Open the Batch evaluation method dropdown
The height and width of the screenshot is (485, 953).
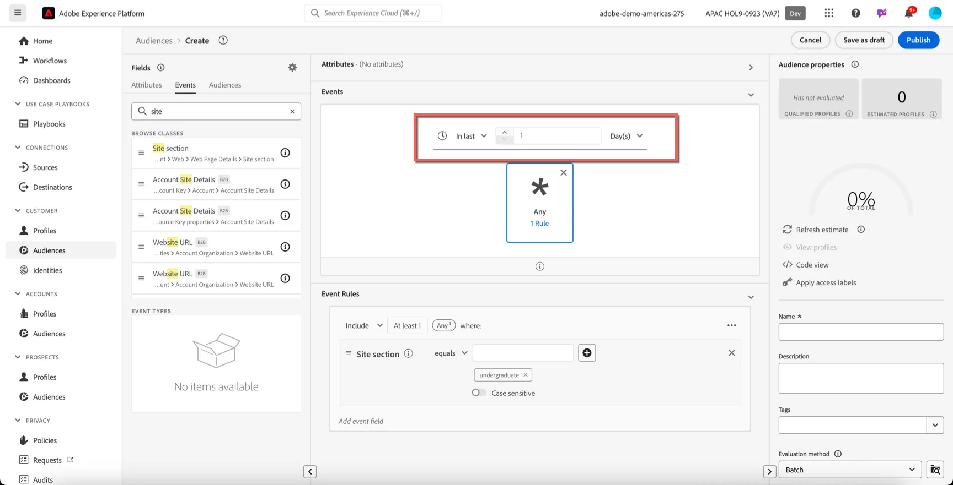click(x=850, y=470)
